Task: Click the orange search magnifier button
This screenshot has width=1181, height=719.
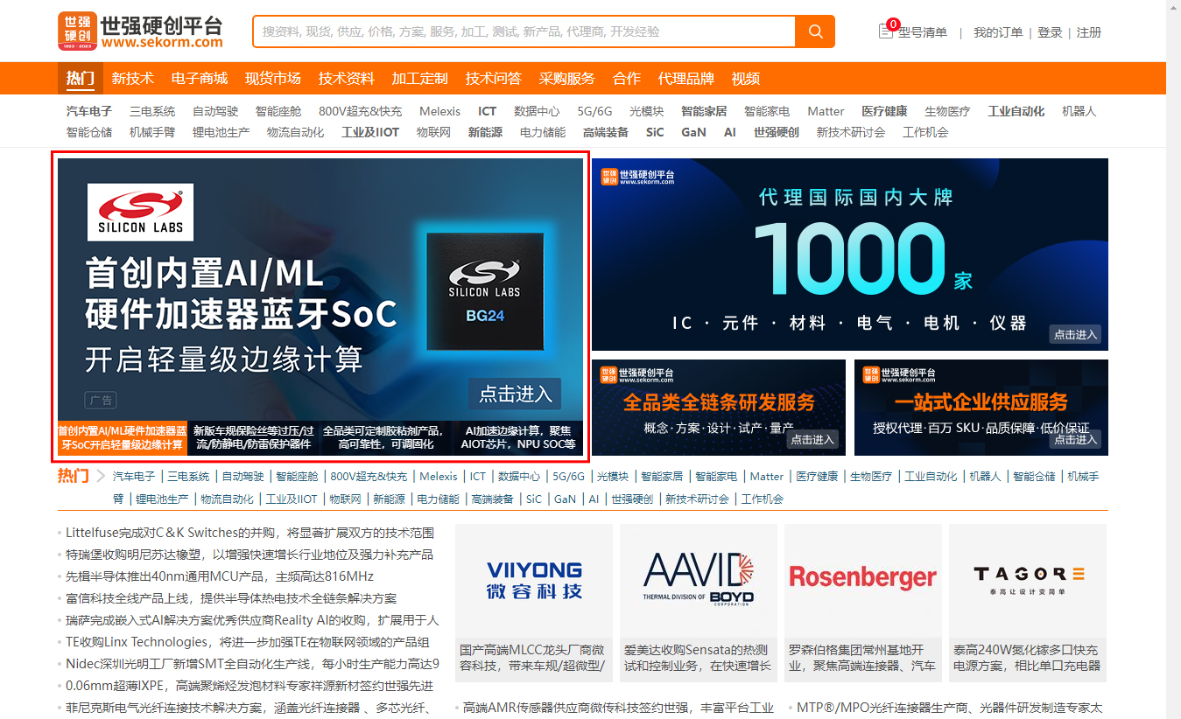Action: (815, 31)
